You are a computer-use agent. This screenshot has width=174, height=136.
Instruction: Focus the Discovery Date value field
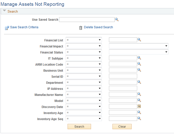[123, 106]
